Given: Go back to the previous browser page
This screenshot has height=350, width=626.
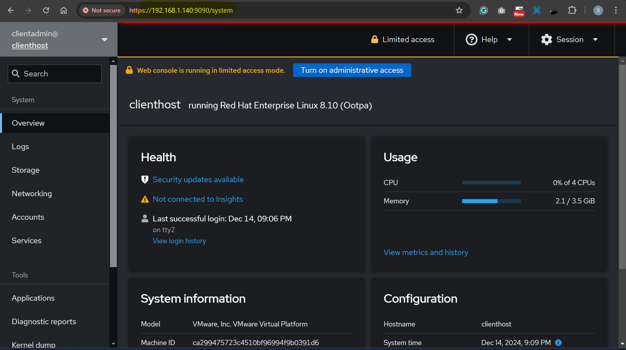Looking at the screenshot, I should [11, 10].
